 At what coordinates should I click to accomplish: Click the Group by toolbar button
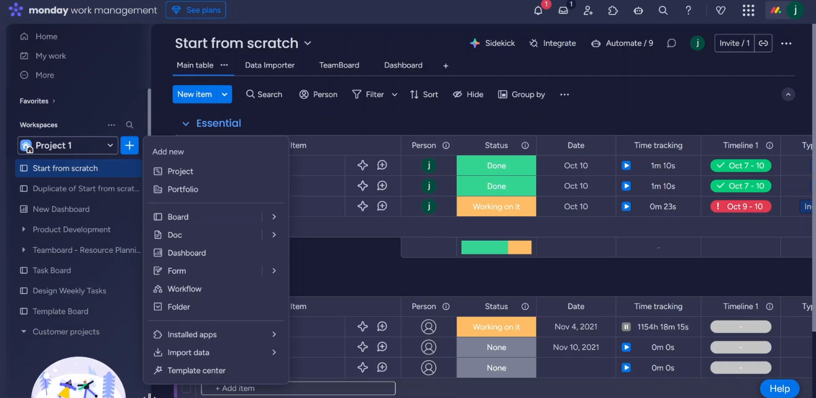[522, 95]
